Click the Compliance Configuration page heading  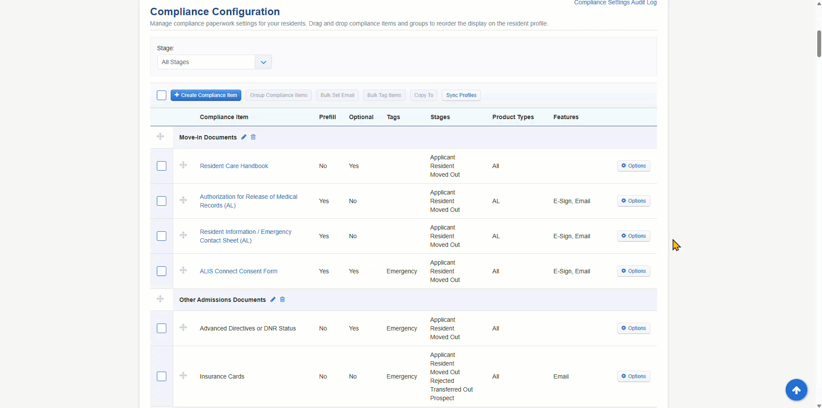point(215,12)
